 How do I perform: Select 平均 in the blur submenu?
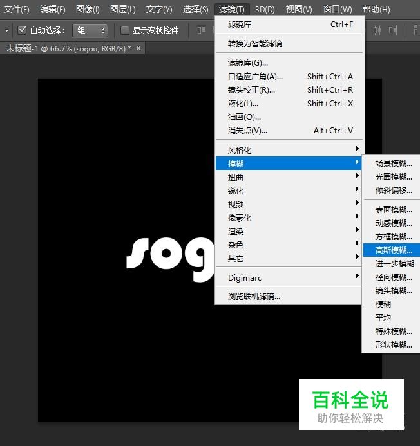(392, 317)
